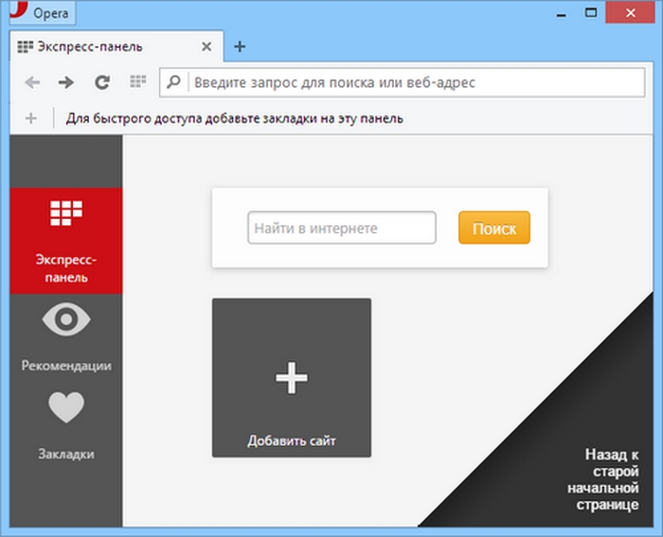Add a bookmark to the bookmarks bar
Viewport: 663px width, 537px height.
coord(31,118)
